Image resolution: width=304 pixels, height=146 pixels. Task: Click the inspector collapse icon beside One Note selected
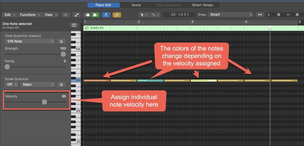[73, 25]
